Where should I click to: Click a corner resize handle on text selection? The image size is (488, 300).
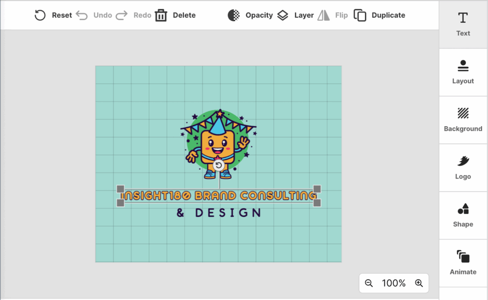[120, 189]
